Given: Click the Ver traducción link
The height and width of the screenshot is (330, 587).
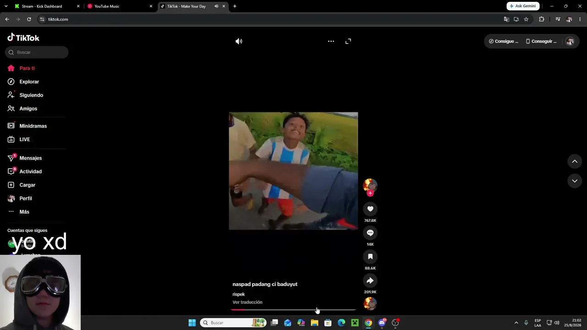Looking at the screenshot, I should pyautogui.click(x=248, y=302).
